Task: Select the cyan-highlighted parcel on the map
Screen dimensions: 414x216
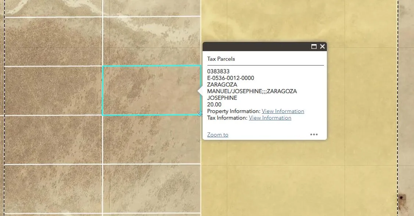Action: pos(151,91)
